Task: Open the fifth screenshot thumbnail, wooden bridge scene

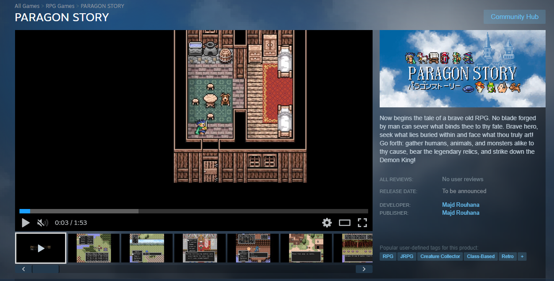Action: tap(253, 248)
